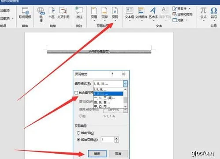
Task: Click the example text 1-1, 1-A
Action: click(x=109, y=116)
